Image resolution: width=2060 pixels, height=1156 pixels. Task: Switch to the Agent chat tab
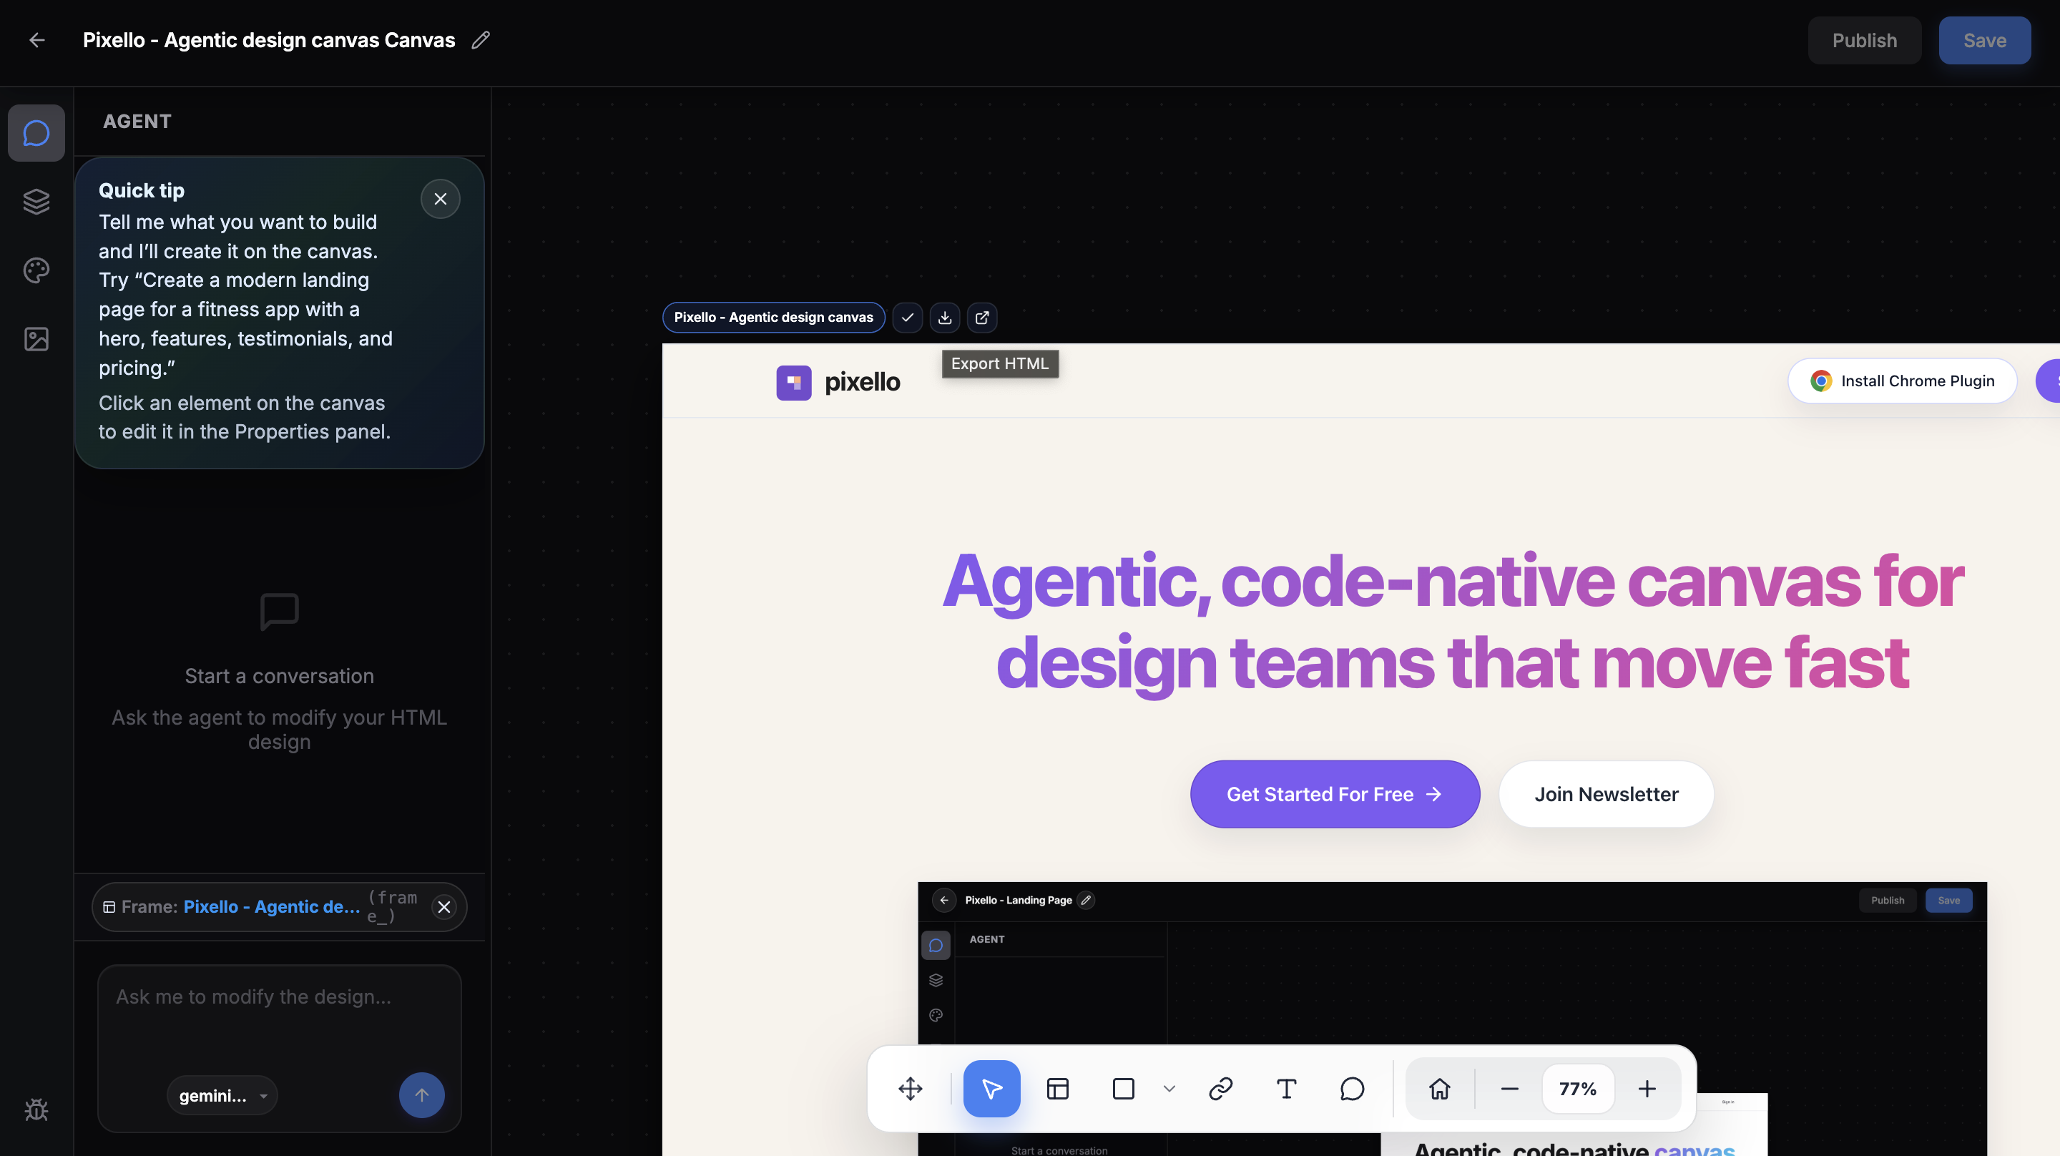pyautogui.click(x=36, y=133)
